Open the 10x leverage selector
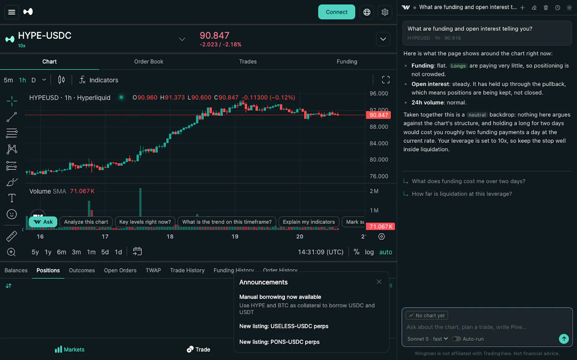Image resolution: width=577 pixels, height=360 pixels. pos(22,46)
